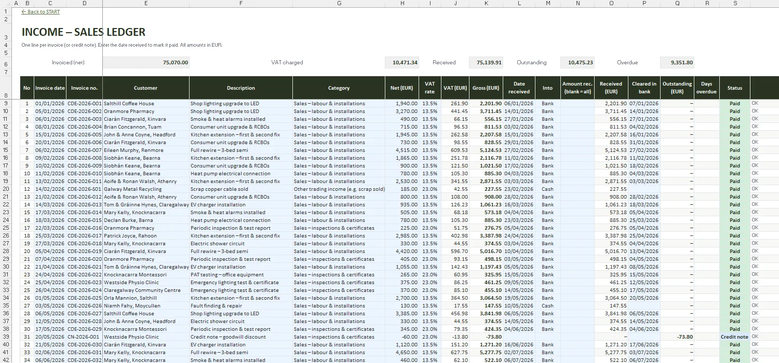Select invoice date 06/06/2026
Screen dimensions: 779x363
coord(50,360)
